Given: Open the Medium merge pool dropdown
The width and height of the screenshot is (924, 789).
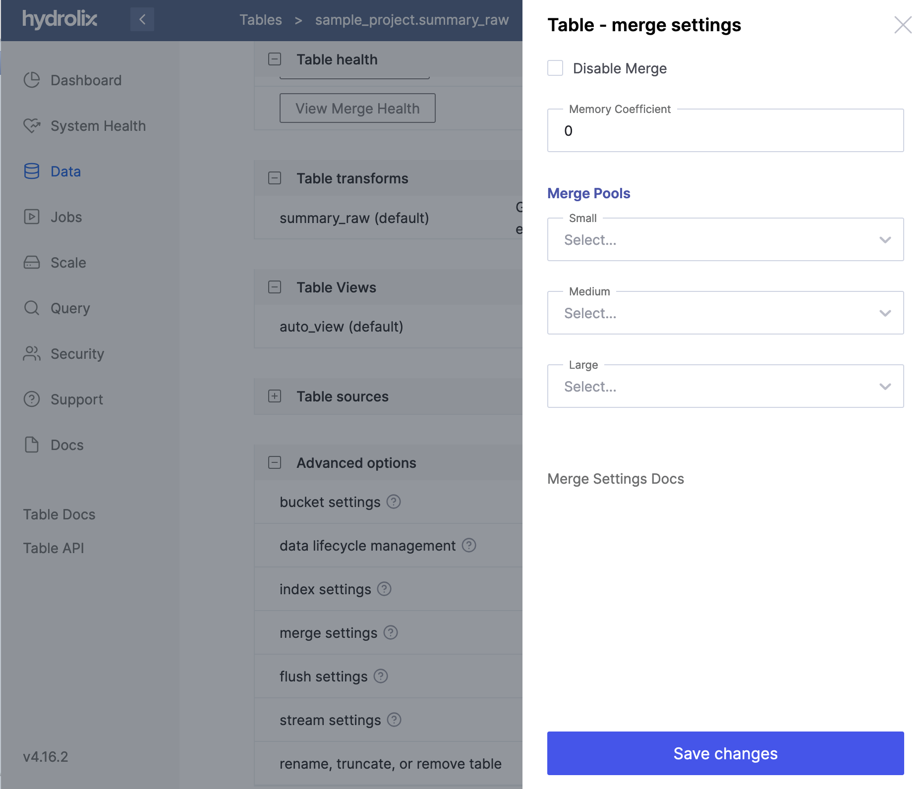Looking at the screenshot, I should [725, 313].
